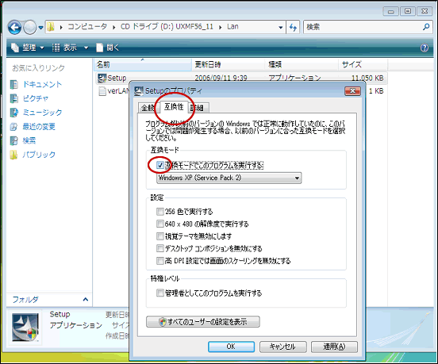Switch to the 詳細 tab in Setup properties
Screen dimensions: 438x364
click(198, 108)
